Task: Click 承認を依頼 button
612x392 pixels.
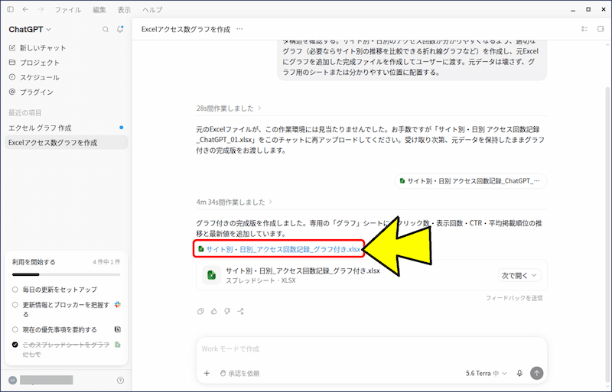Action: [239, 373]
